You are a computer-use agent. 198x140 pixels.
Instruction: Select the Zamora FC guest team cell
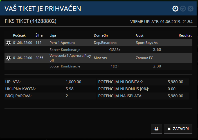(x=145, y=58)
